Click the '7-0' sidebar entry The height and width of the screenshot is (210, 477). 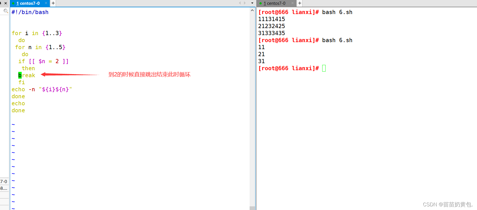click(x=4, y=181)
